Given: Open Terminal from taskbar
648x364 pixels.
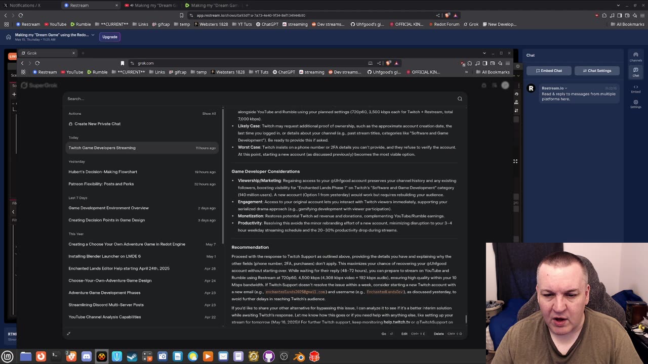Looking at the screenshot, I should coord(56,357).
